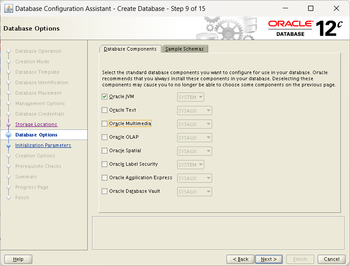
Task: Open the Oracle JVM tablespace dropdown
Action: tap(191, 97)
